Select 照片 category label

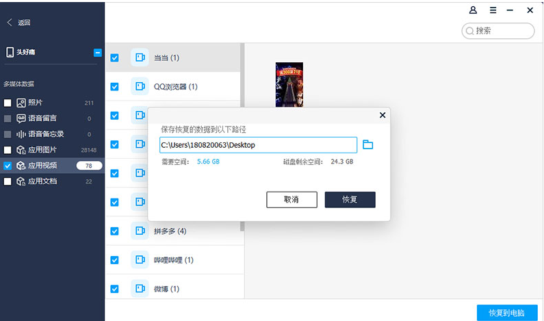pos(35,103)
